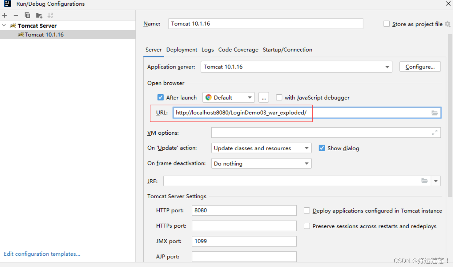
Task: Click the JMX port field
Action: [x=244, y=241]
